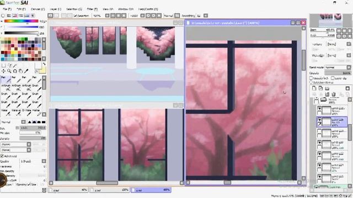Open the Effect dropdown in layer panel
This screenshot has height=198, width=353.
pos(349,55)
